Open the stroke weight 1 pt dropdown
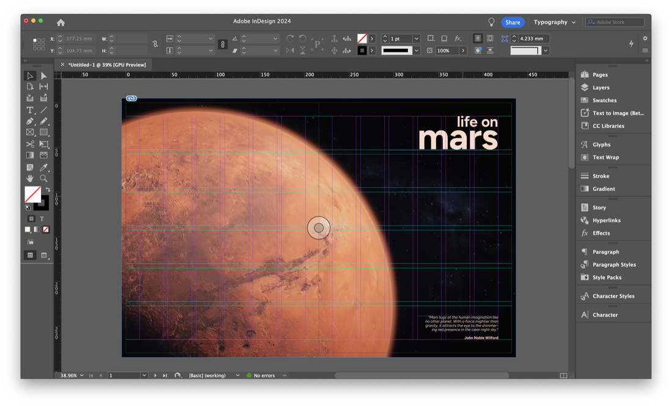 (416, 39)
